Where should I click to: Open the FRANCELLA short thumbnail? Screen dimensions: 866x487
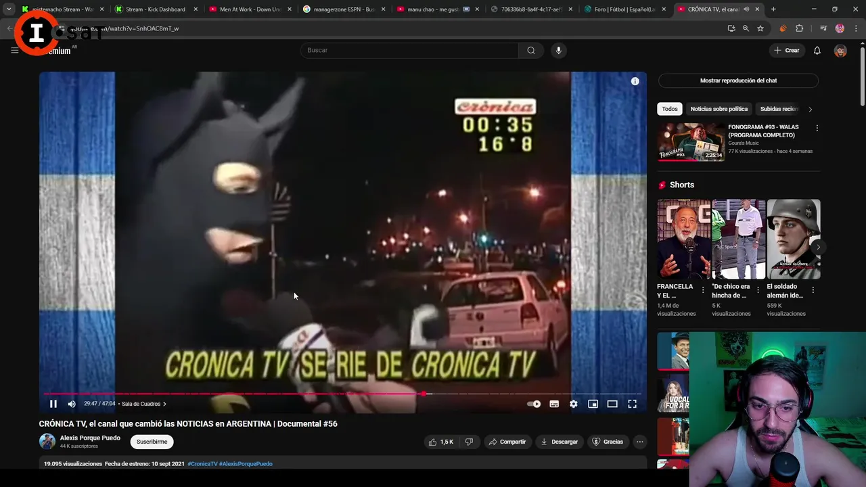tap(684, 239)
